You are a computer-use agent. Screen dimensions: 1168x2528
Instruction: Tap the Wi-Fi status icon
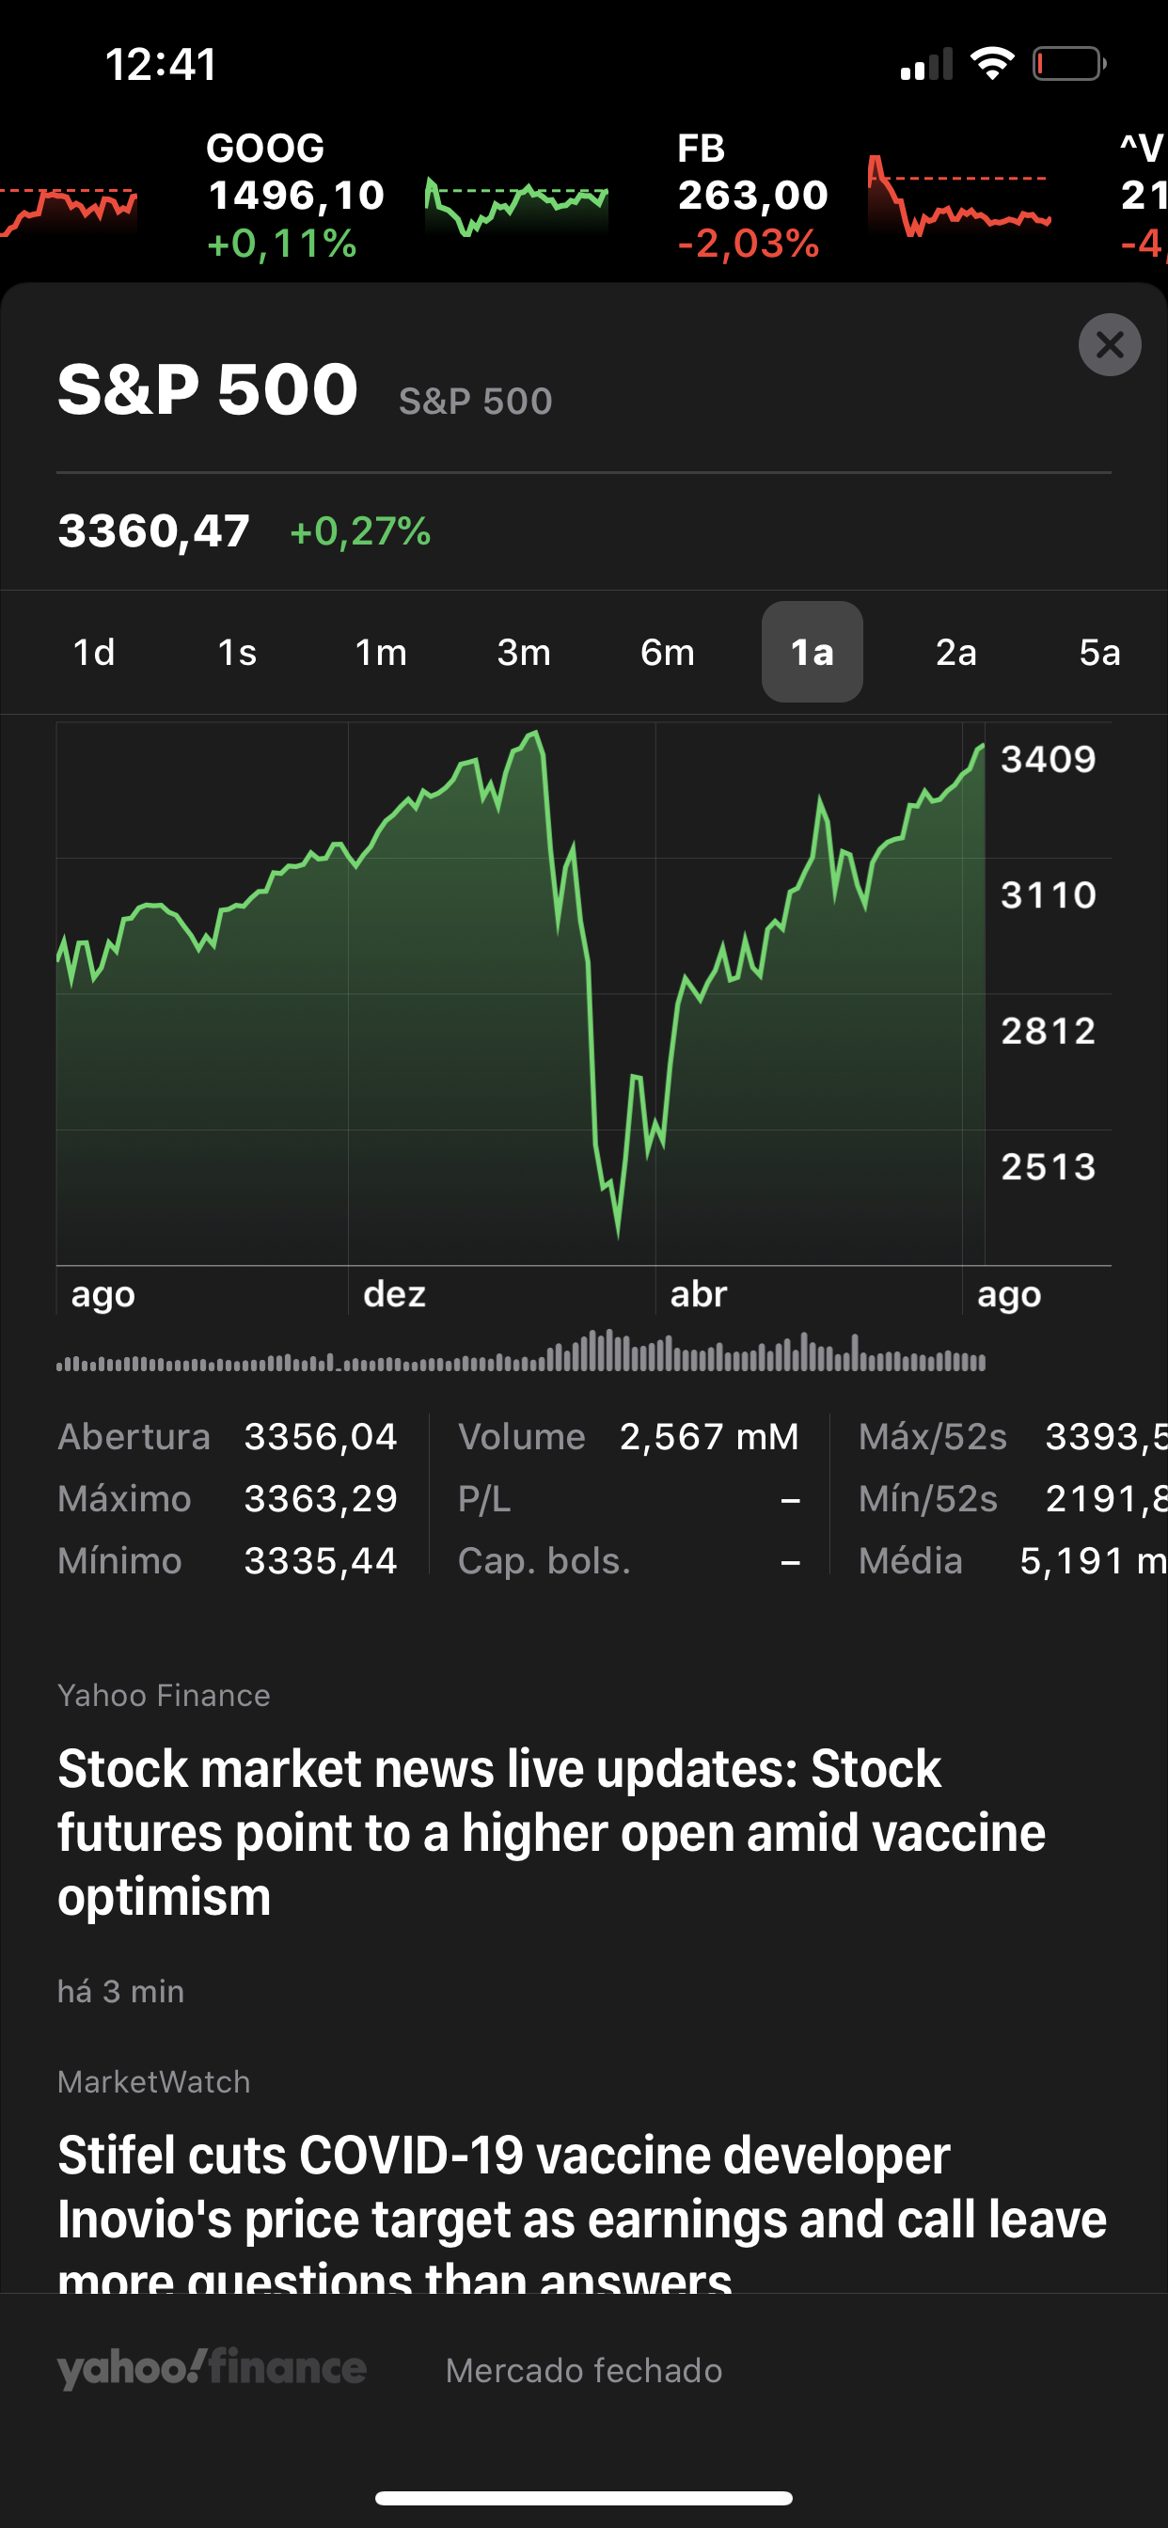coord(991,65)
